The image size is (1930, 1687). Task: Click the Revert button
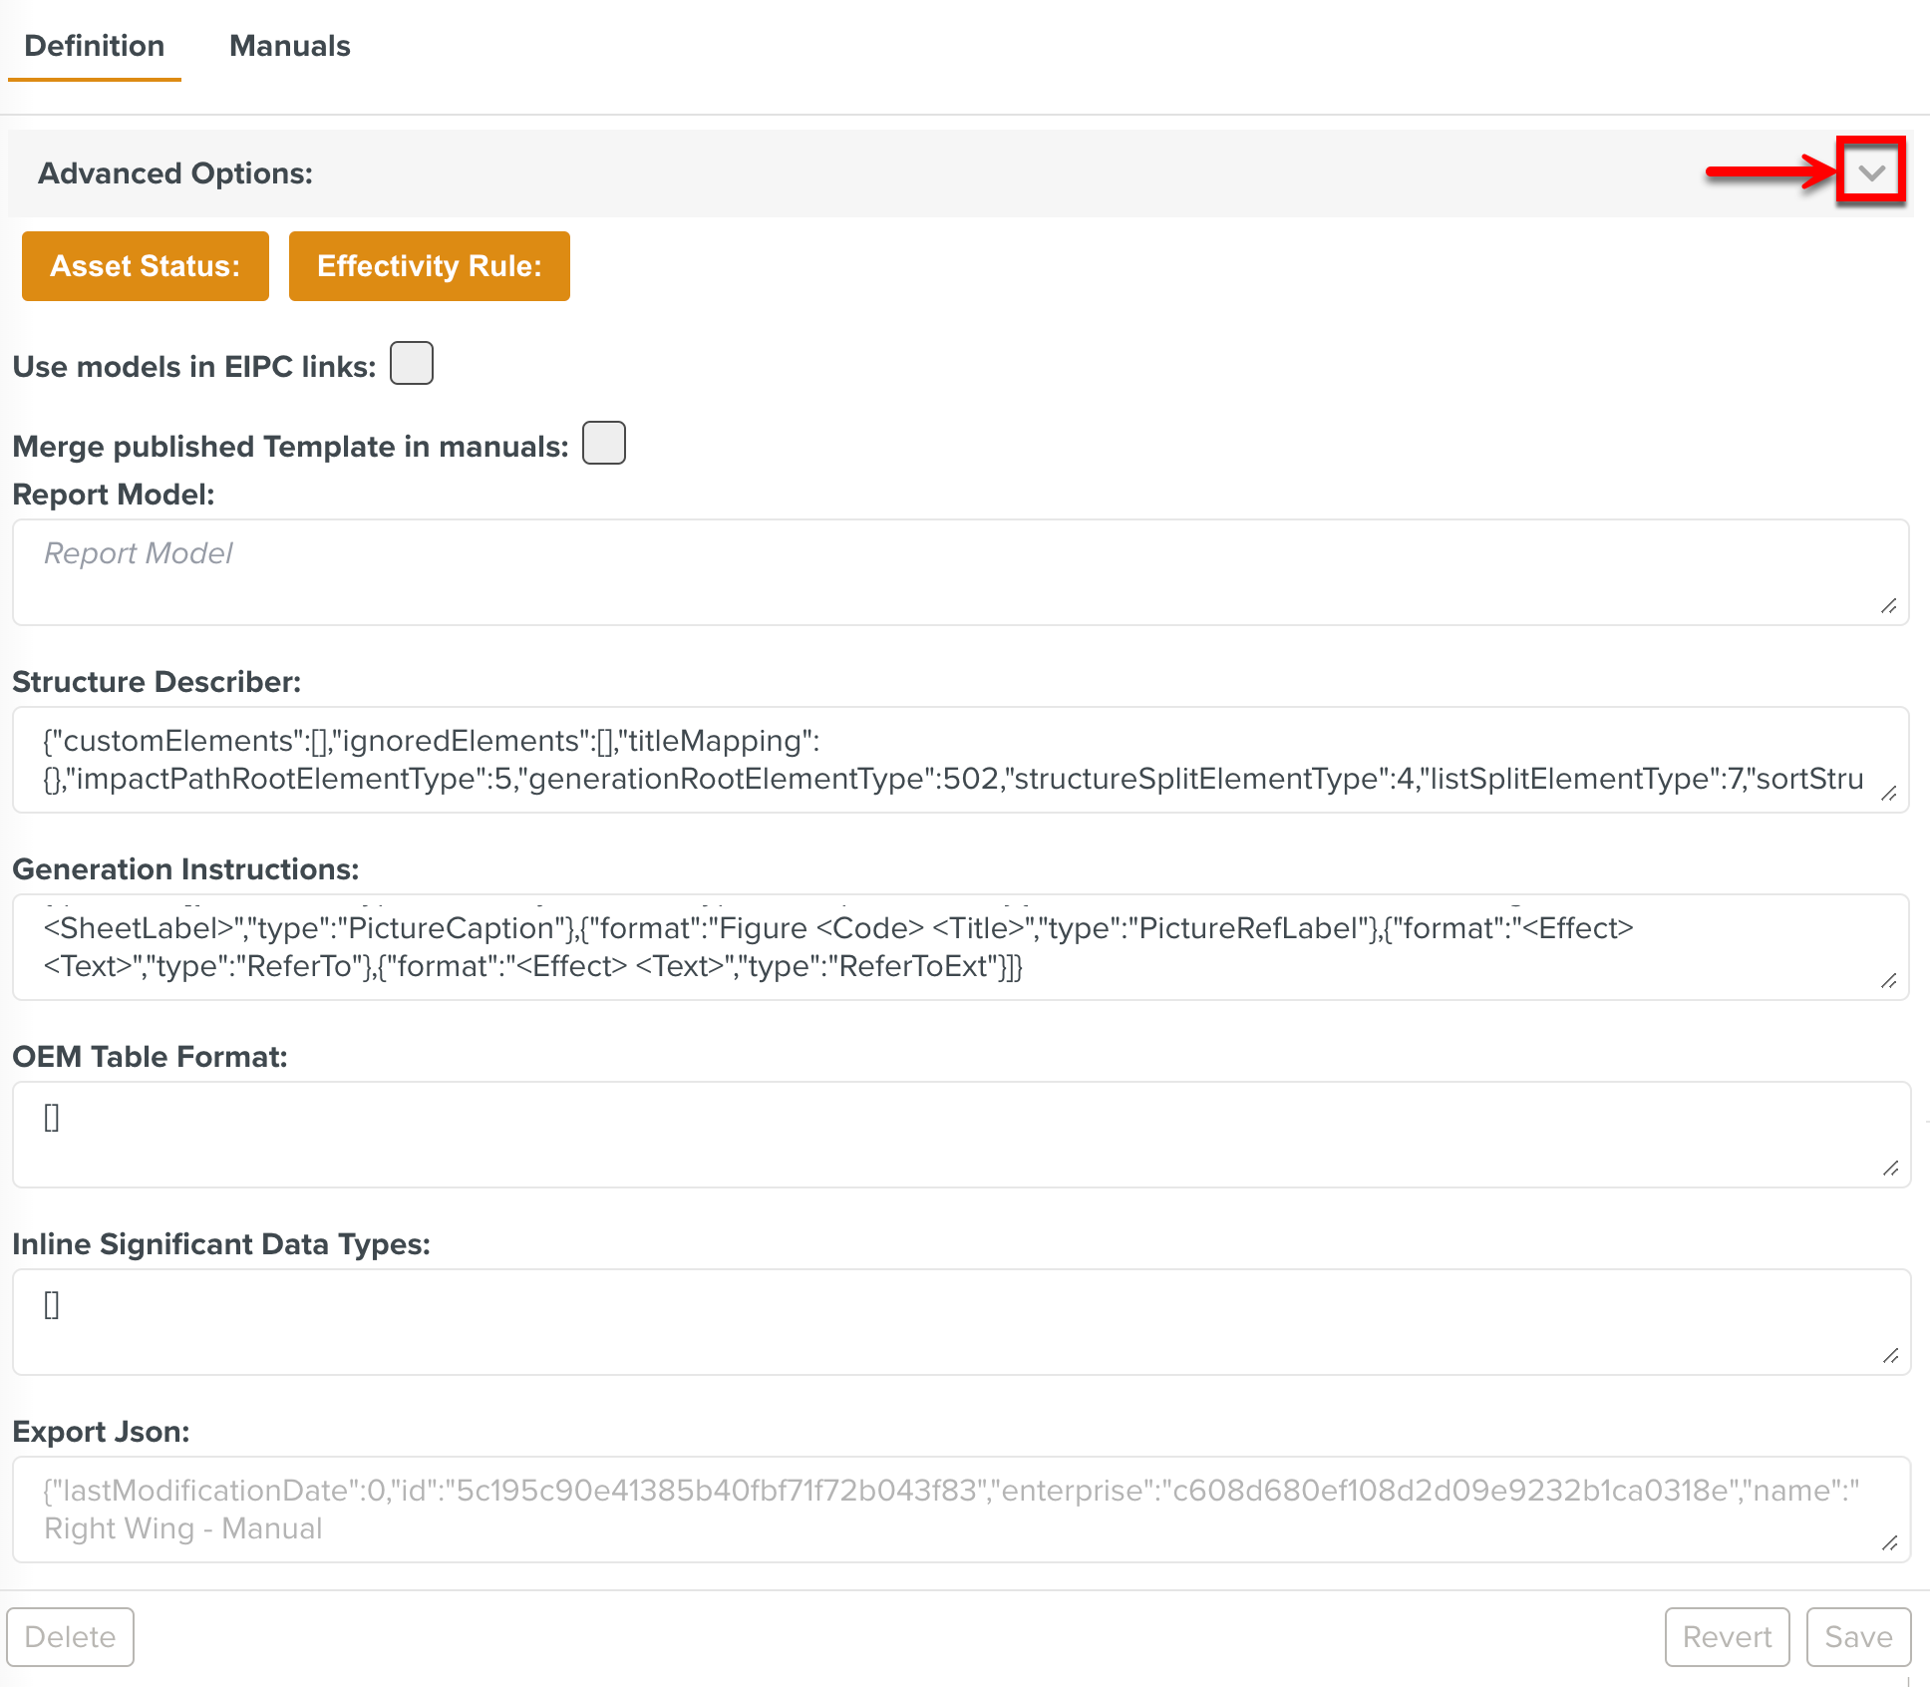tap(1728, 1637)
